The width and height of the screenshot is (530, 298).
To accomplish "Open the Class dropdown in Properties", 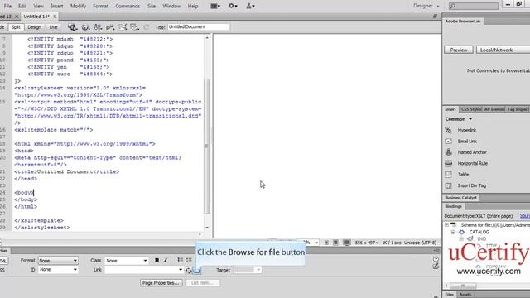I will coord(126,261).
